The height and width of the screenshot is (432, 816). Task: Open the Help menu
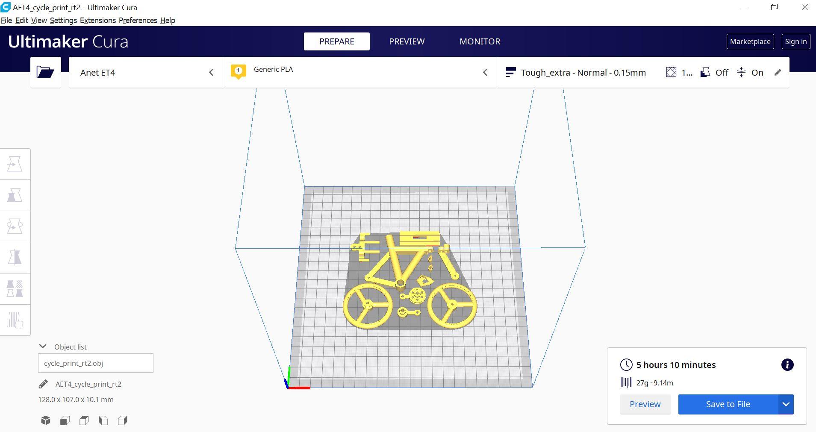pos(168,21)
